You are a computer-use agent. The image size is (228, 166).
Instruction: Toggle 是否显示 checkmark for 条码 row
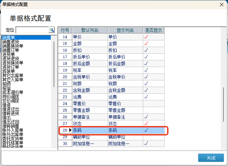153,131
